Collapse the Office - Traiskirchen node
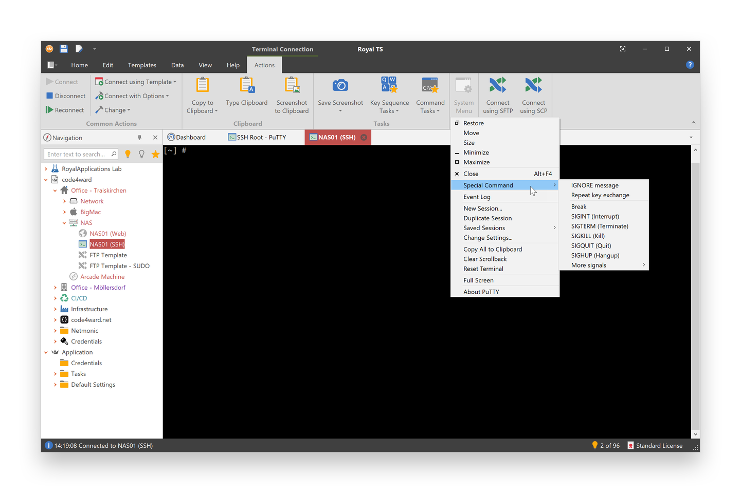This screenshot has height=493, width=741. pos(55,190)
